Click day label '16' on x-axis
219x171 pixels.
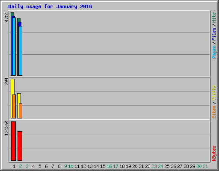[109, 166]
